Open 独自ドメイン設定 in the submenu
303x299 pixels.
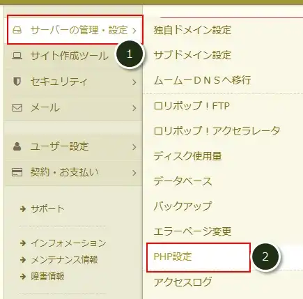tap(192, 30)
